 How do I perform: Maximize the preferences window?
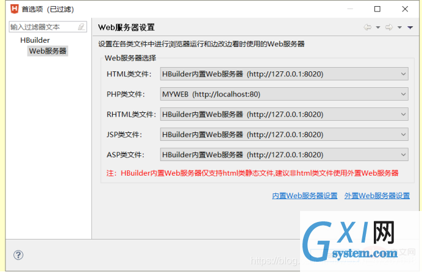tap(377, 9)
